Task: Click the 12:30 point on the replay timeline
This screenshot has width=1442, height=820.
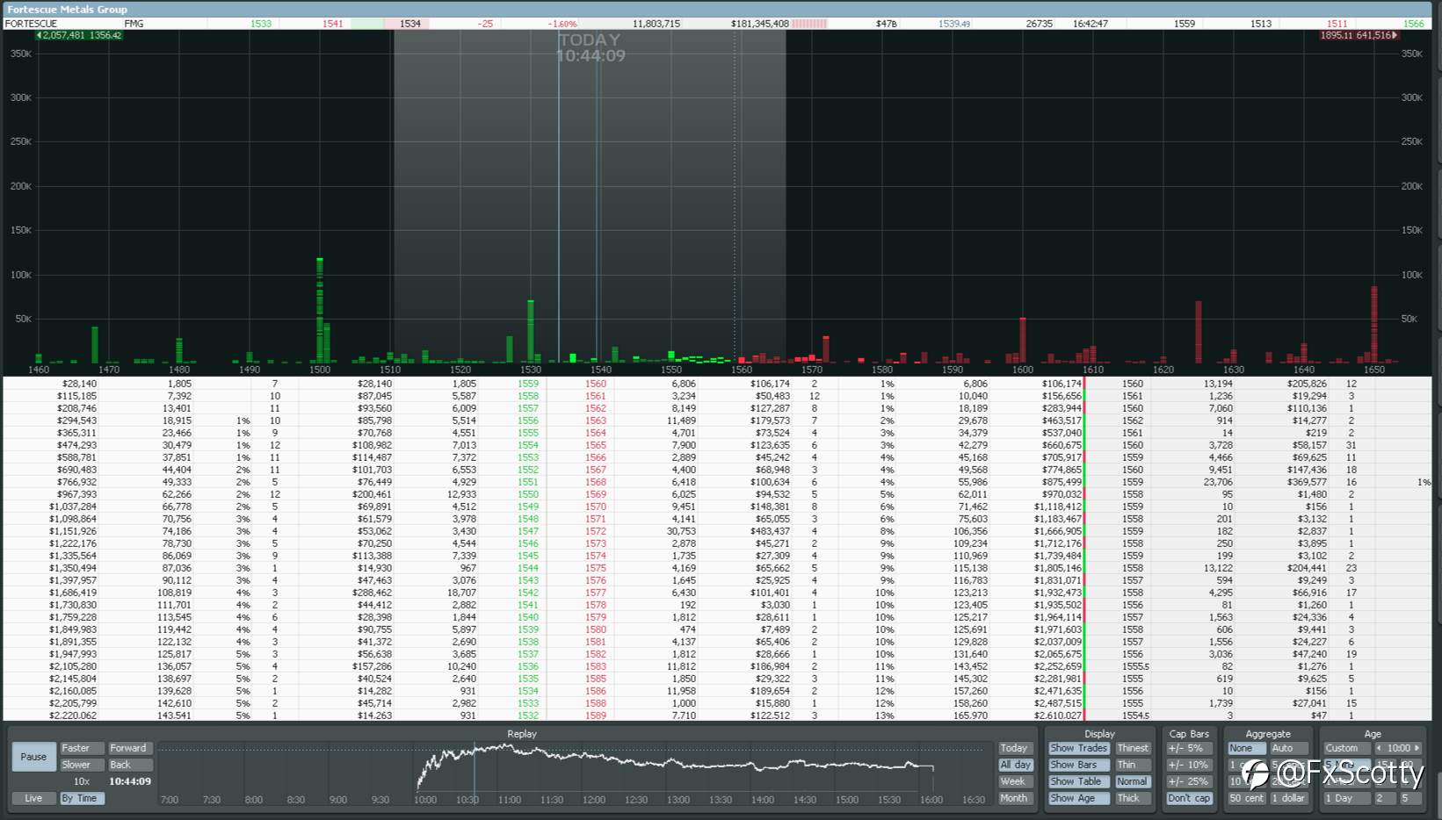Action: (636, 800)
